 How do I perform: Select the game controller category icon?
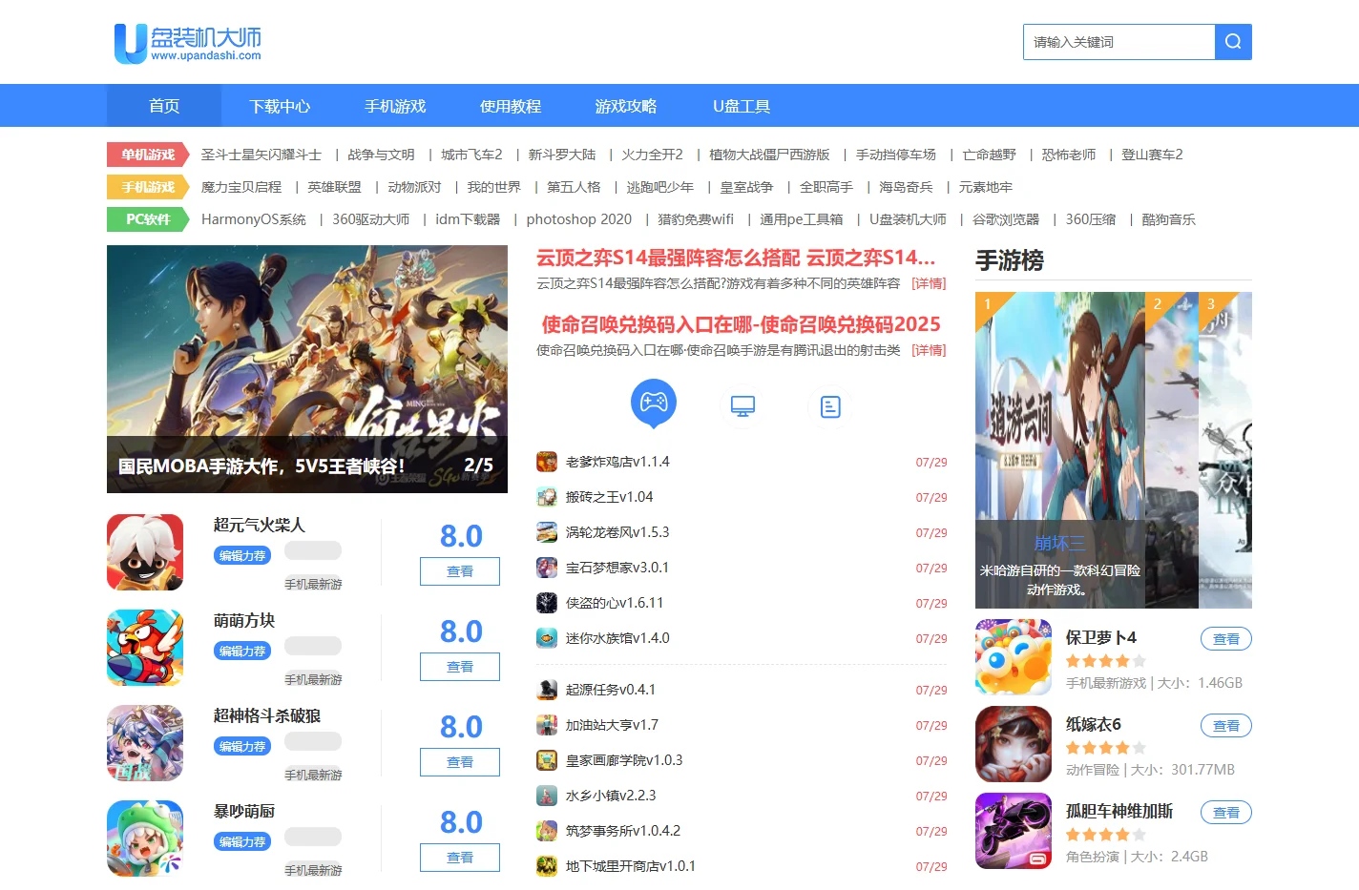point(654,403)
